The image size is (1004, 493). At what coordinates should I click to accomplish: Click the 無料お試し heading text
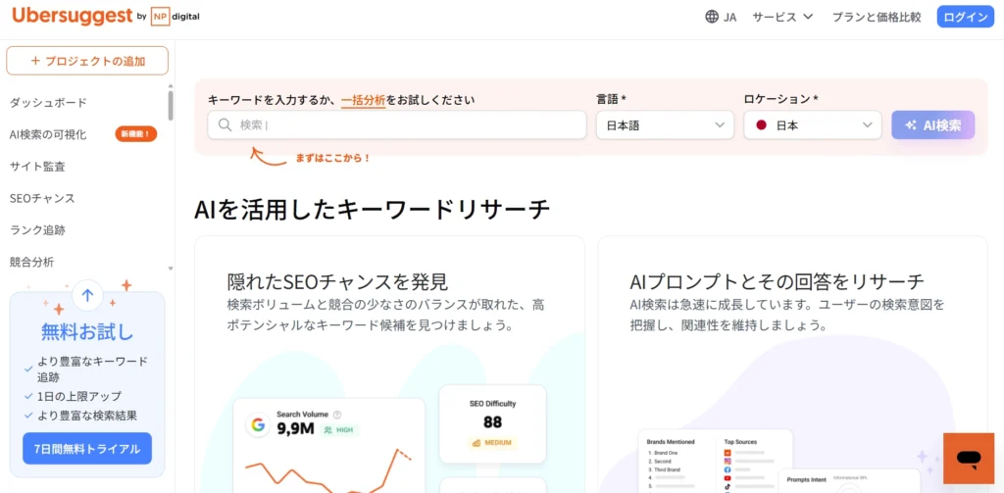[x=87, y=331]
